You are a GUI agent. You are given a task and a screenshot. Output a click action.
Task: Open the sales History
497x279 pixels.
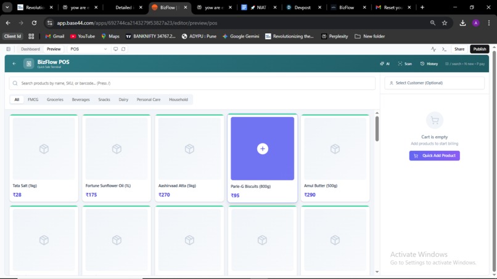tap(429, 63)
